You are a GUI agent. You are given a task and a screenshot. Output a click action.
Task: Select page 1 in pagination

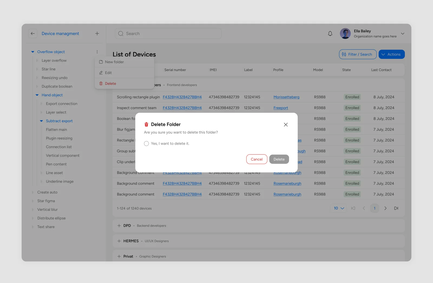point(375,208)
